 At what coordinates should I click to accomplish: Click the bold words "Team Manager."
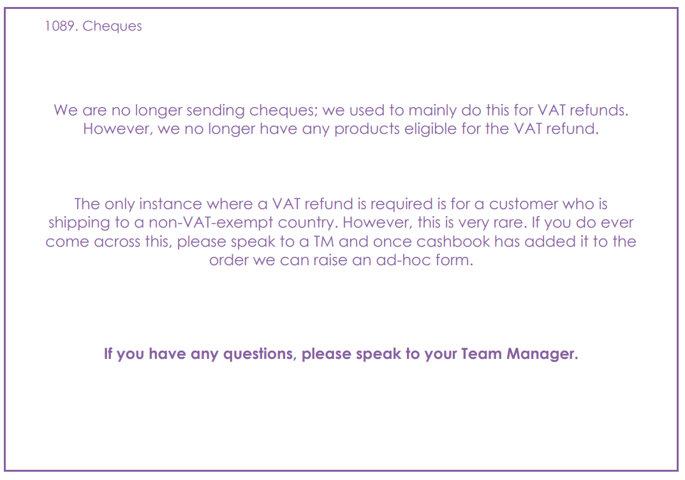click(519, 354)
